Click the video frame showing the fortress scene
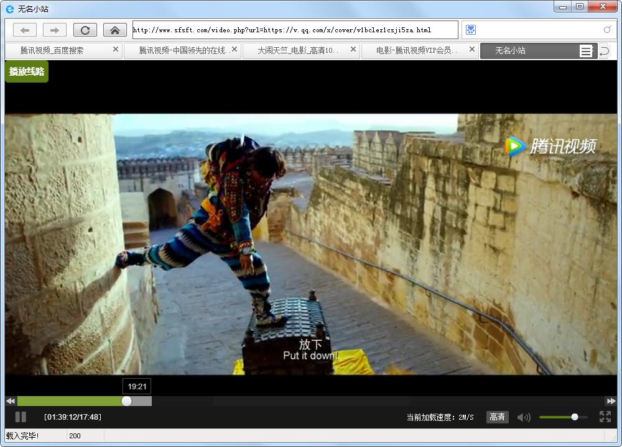The image size is (622, 447). click(x=311, y=244)
